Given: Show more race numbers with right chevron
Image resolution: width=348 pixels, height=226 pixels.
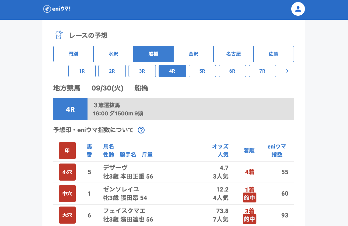Looking at the screenshot, I should (287, 71).
